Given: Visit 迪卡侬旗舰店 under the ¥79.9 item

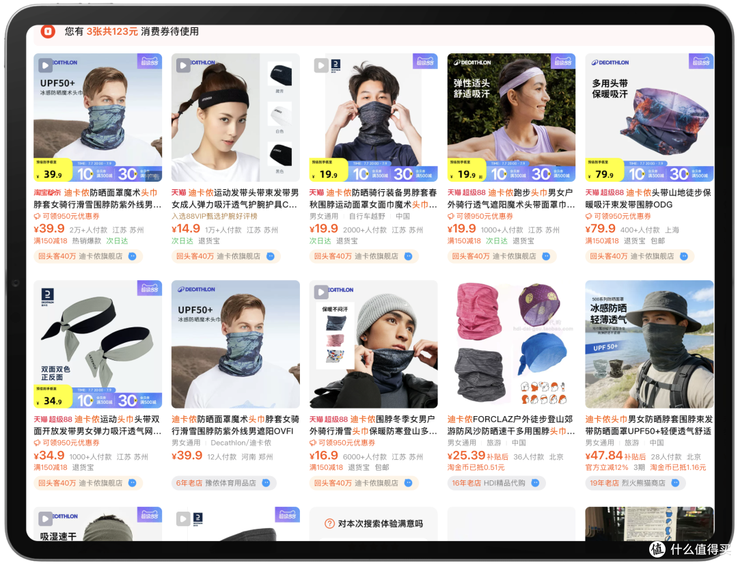Looking at the screenshot, I should 653,256.
